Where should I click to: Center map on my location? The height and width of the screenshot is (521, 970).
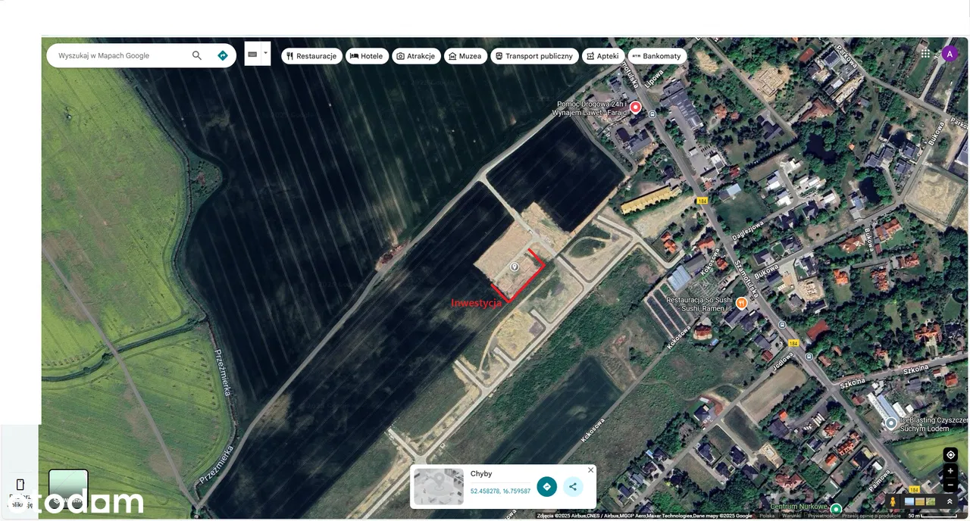(x=950, y=455)
